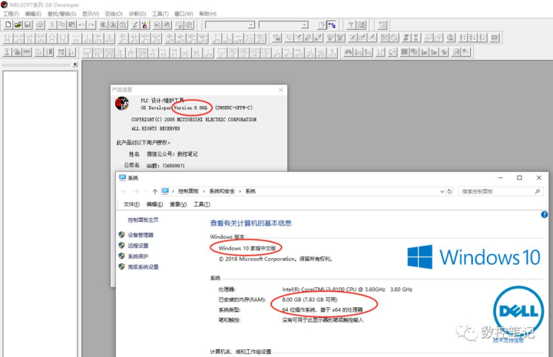The height and width of the screenshot is (357, 553).
Task: Insert an open branch contact (ladder sF5)
Action: pyautogui.click(x=19, y=38)
